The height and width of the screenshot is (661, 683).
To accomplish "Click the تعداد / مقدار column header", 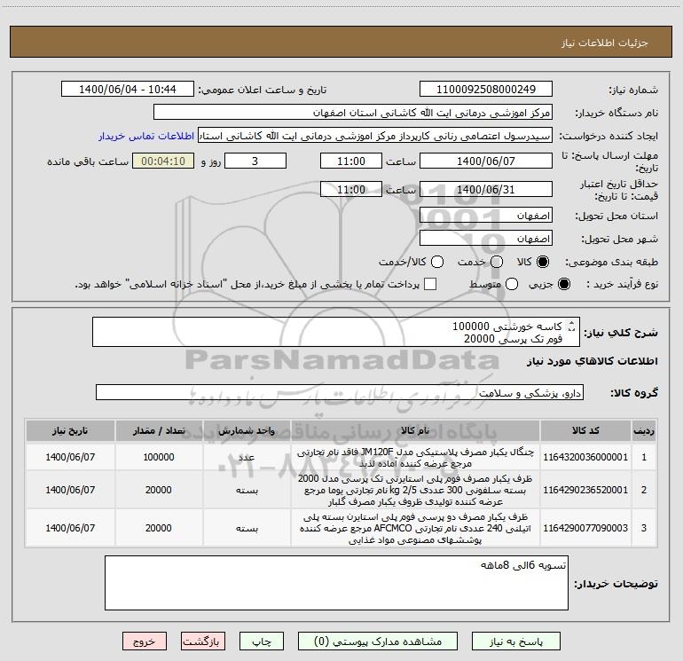I will click(x=159, y=430).
